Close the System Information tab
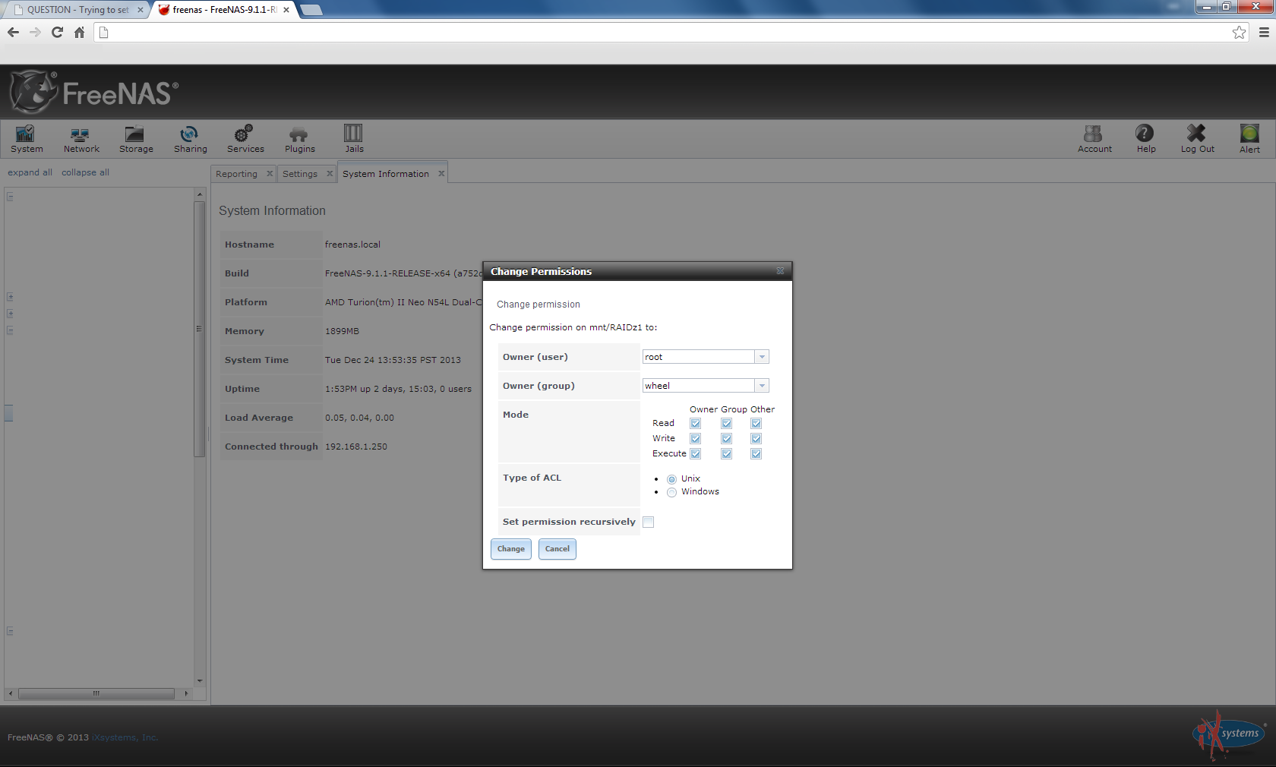The image size is (1276, 767). (x=441, y=174)
